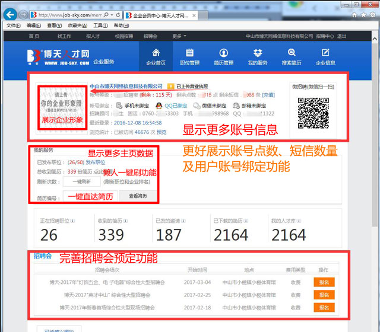Close the 企业会员中心 browser tab
380x332 pixels.
[194, 15]
